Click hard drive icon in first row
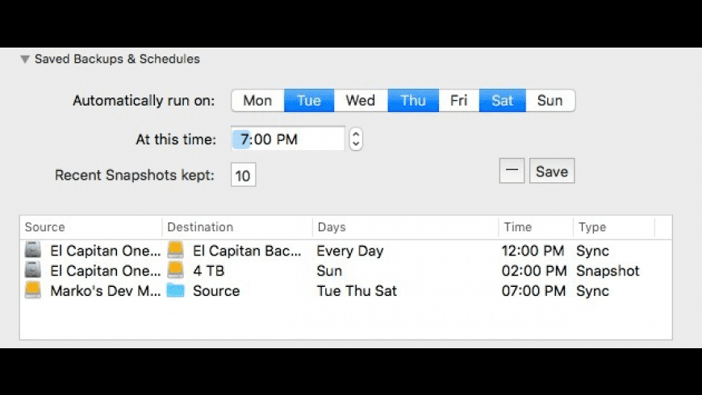 [x=33, y=251]
